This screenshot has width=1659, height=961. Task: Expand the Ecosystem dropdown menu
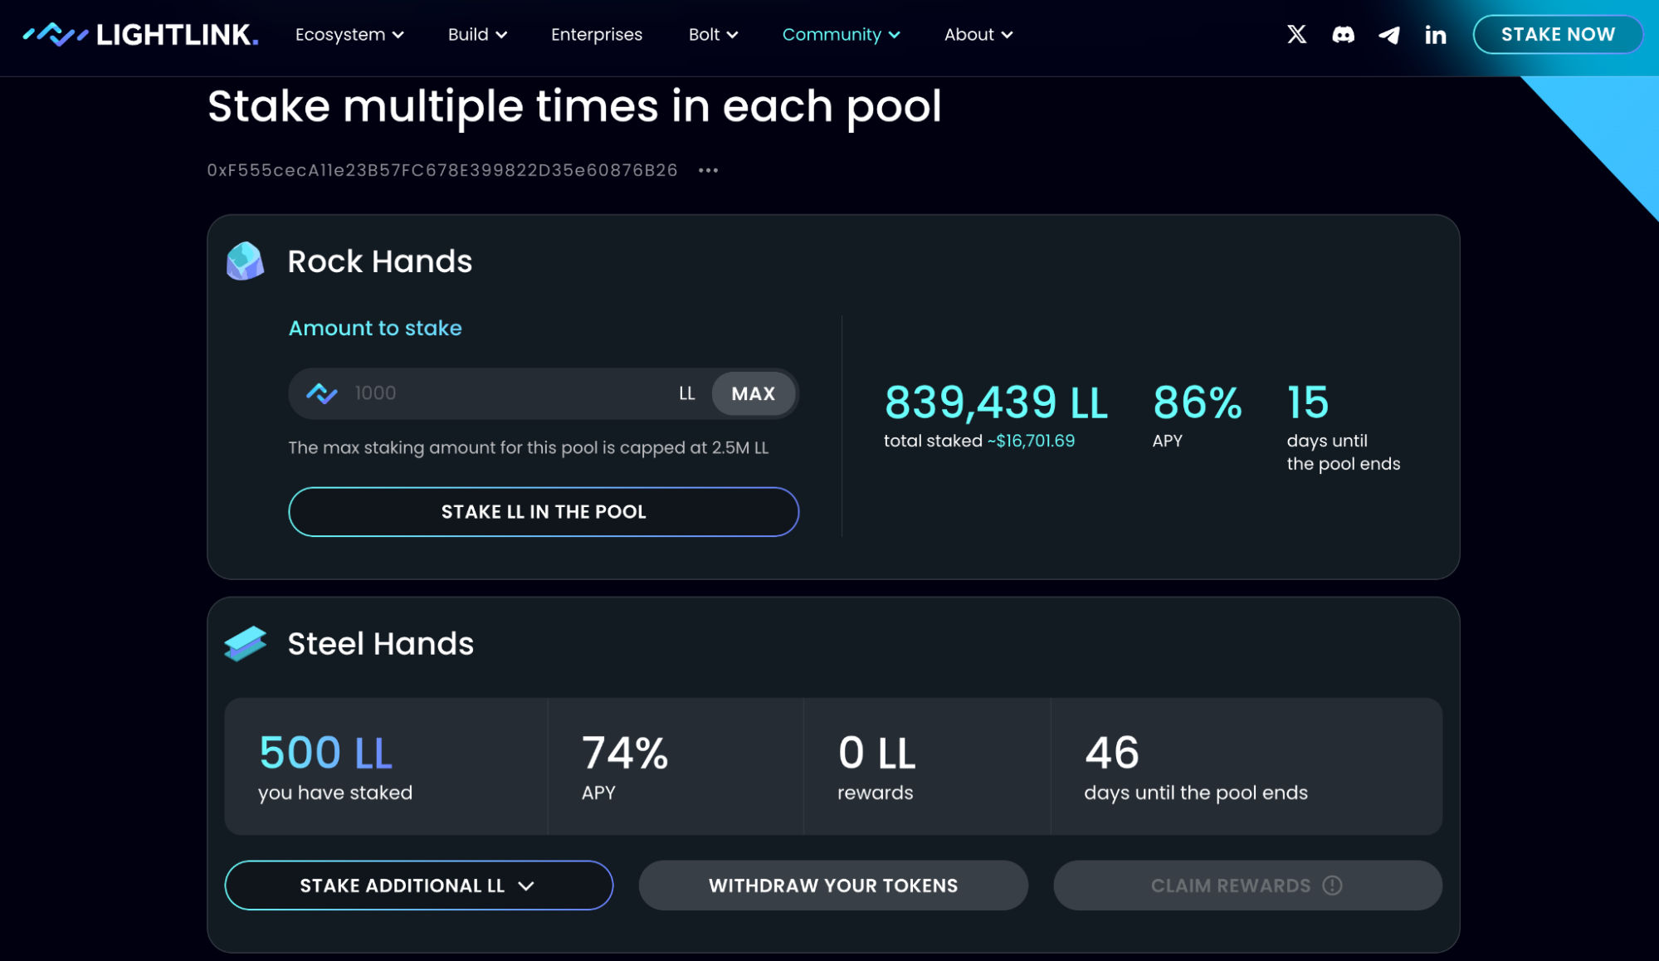click(x=349, y=35)
